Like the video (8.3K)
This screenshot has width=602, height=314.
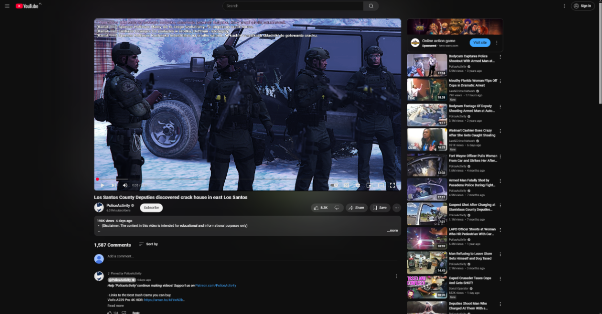321,208
